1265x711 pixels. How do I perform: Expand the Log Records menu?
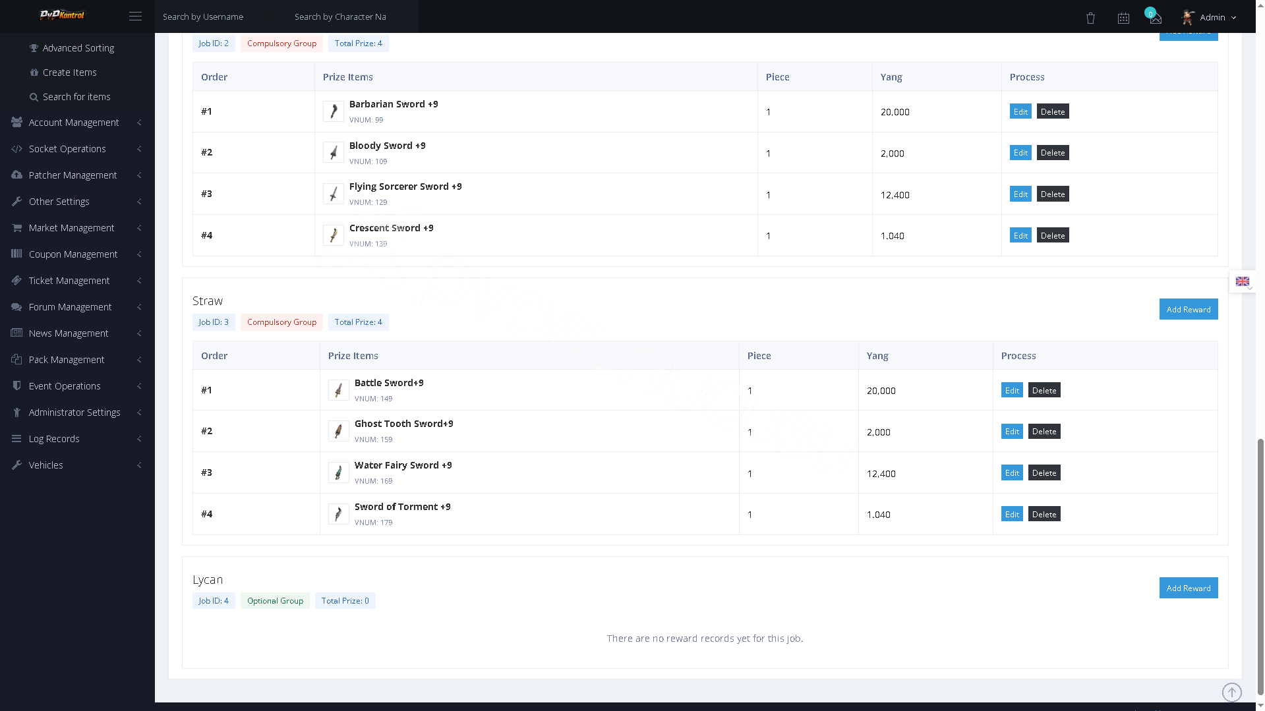77,439
